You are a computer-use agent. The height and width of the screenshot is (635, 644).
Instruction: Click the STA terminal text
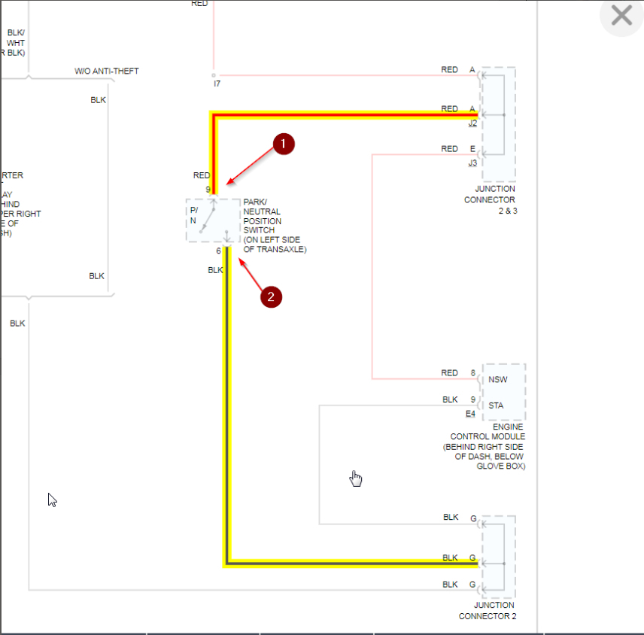coord(496,406)
